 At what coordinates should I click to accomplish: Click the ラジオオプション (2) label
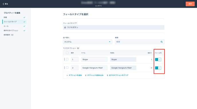click(x=71, y=48)
